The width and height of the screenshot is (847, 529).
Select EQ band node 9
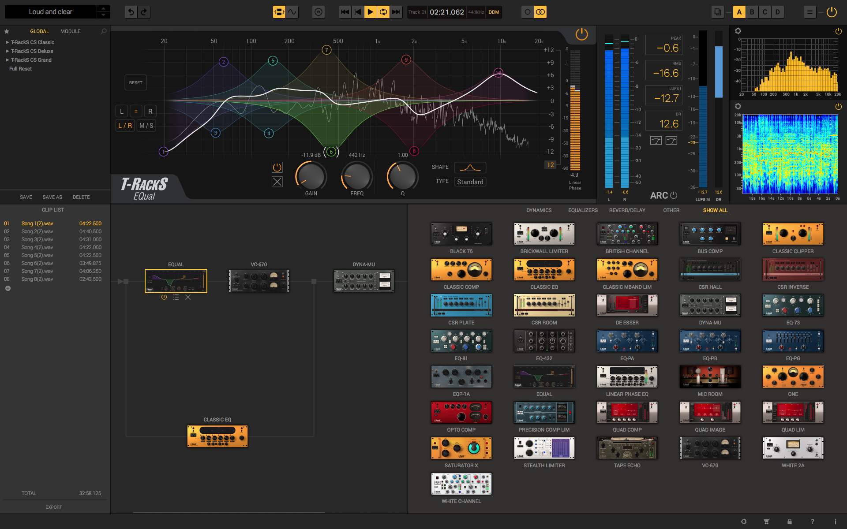[406, 60]
